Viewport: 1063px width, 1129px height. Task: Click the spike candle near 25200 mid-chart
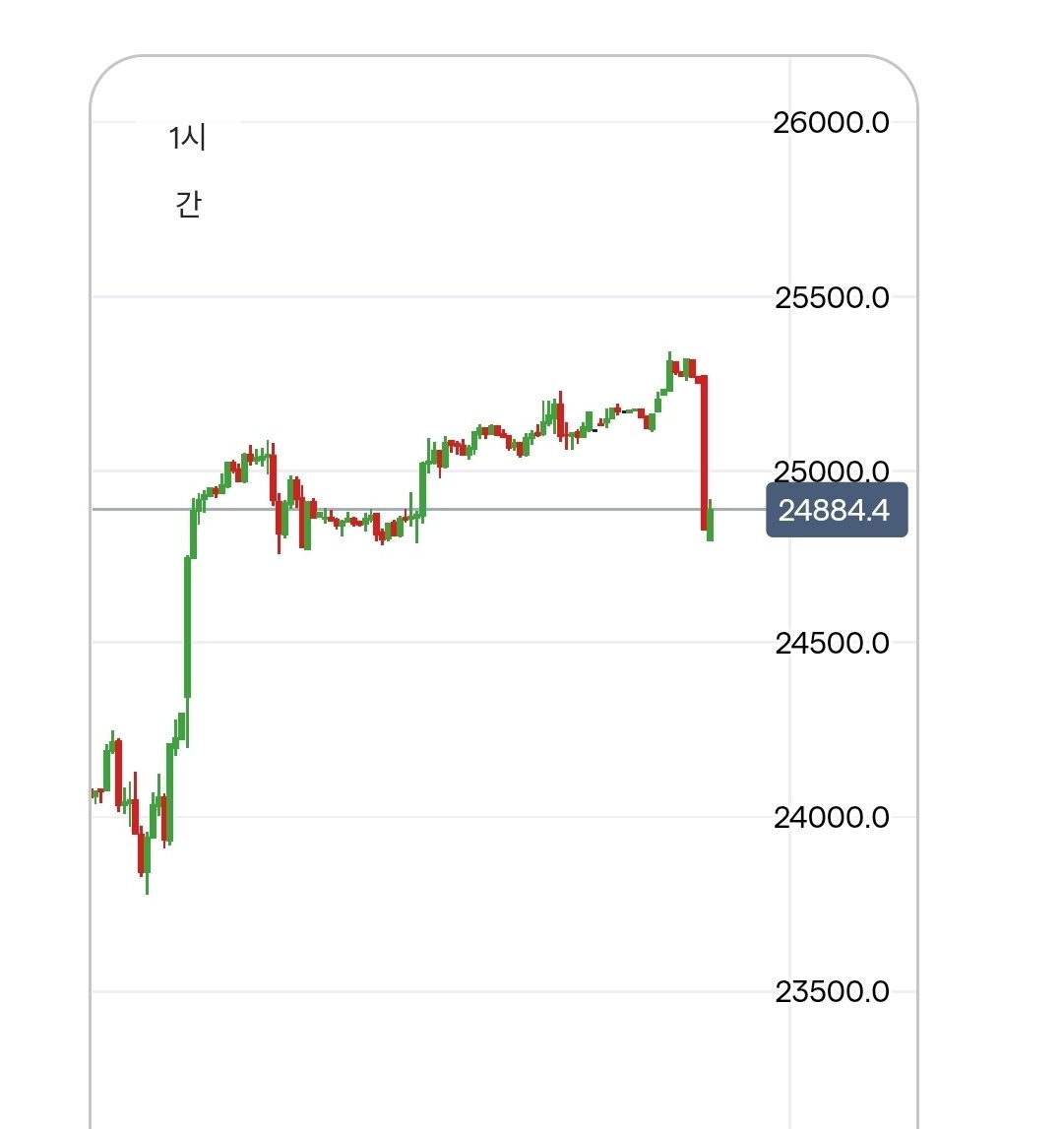coord(560,416)
